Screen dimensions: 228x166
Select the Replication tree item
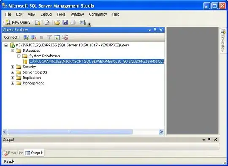[x=32, y=78]
